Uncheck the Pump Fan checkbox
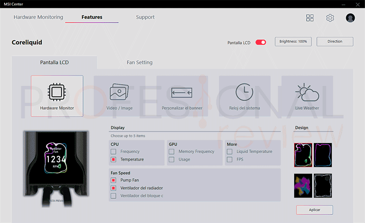The image size is (365, 223). tap(113, 181)
